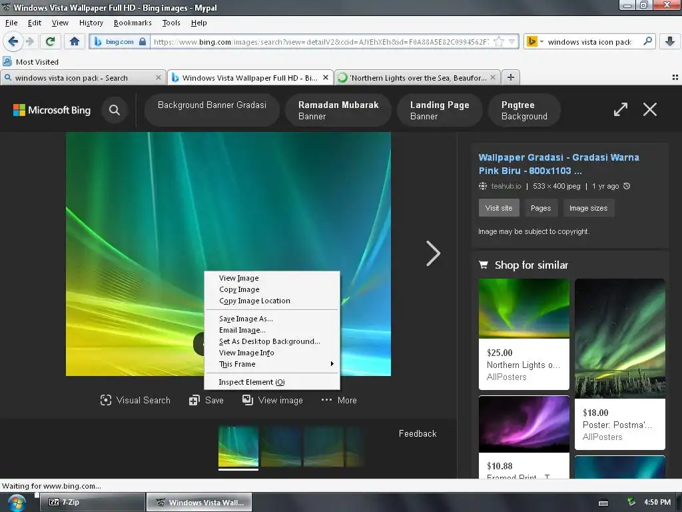Open the Edit menu
This screenshot has height=512, width=682.
[x=35, y=23]
